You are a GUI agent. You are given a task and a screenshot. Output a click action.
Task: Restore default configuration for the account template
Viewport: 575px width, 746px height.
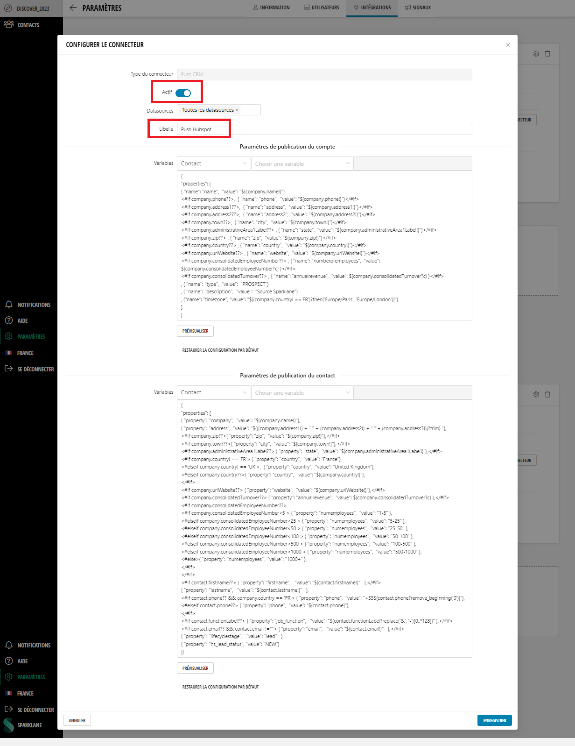[220, 350]
